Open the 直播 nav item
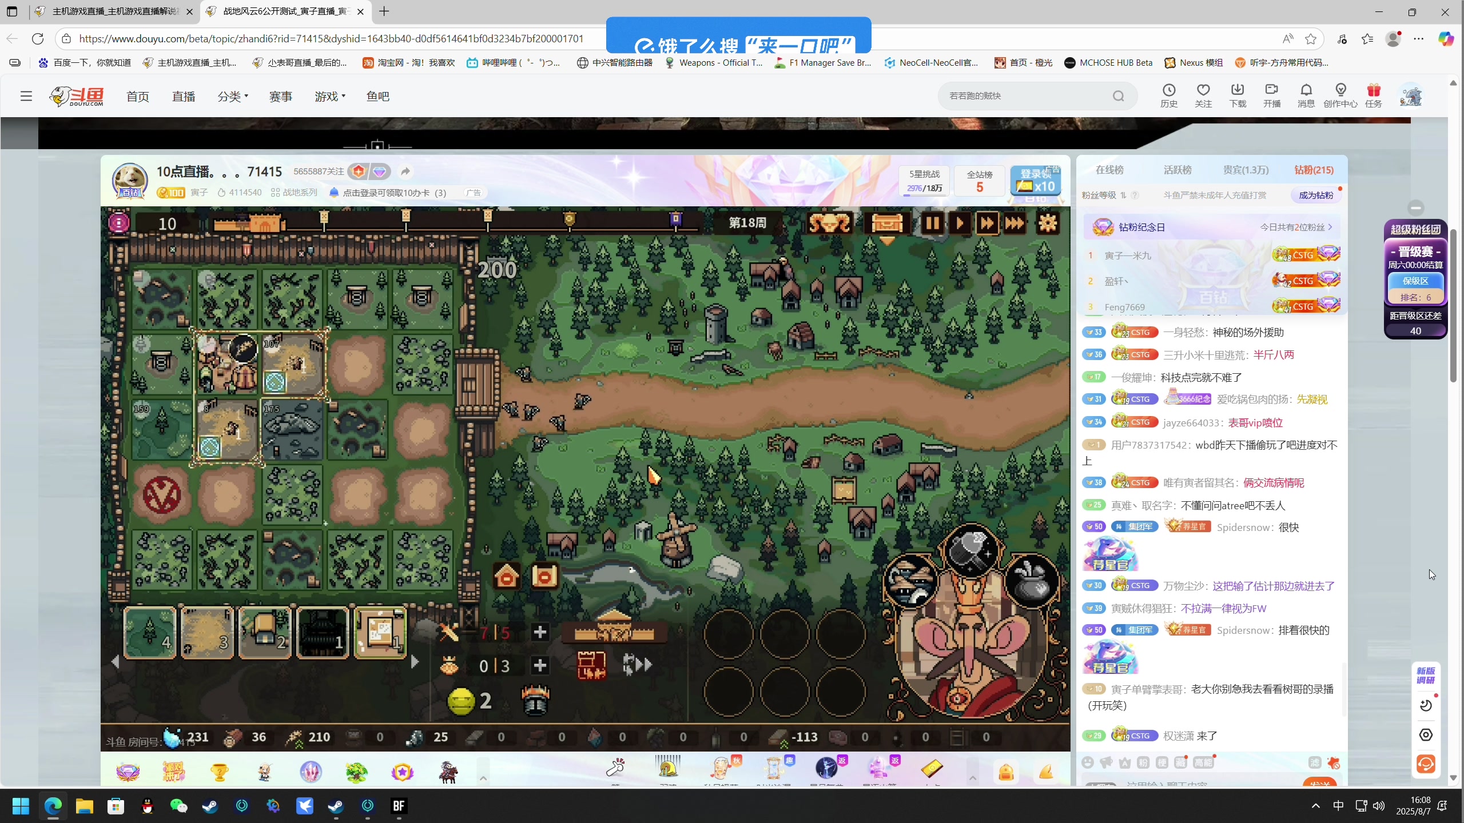Screen dimensions: 1464x823 coord(184,97)
